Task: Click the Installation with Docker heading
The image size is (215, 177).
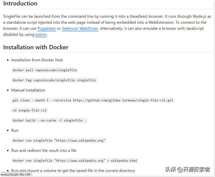Action: (36, 47)
